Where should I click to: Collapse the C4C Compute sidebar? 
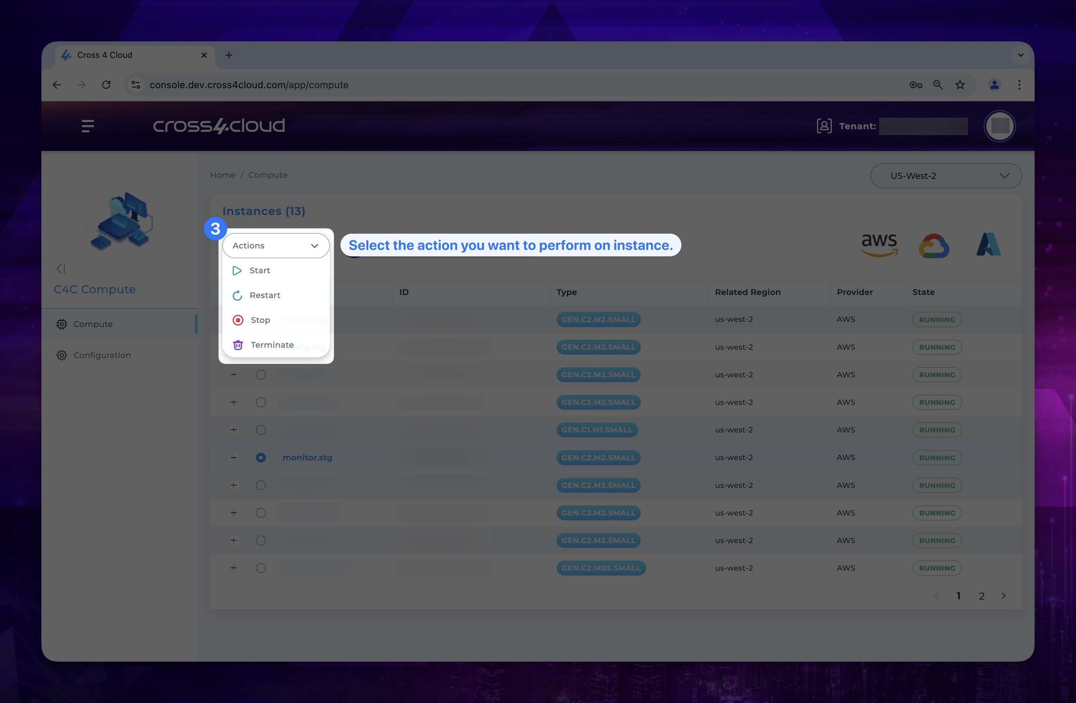tap(61, 269)
